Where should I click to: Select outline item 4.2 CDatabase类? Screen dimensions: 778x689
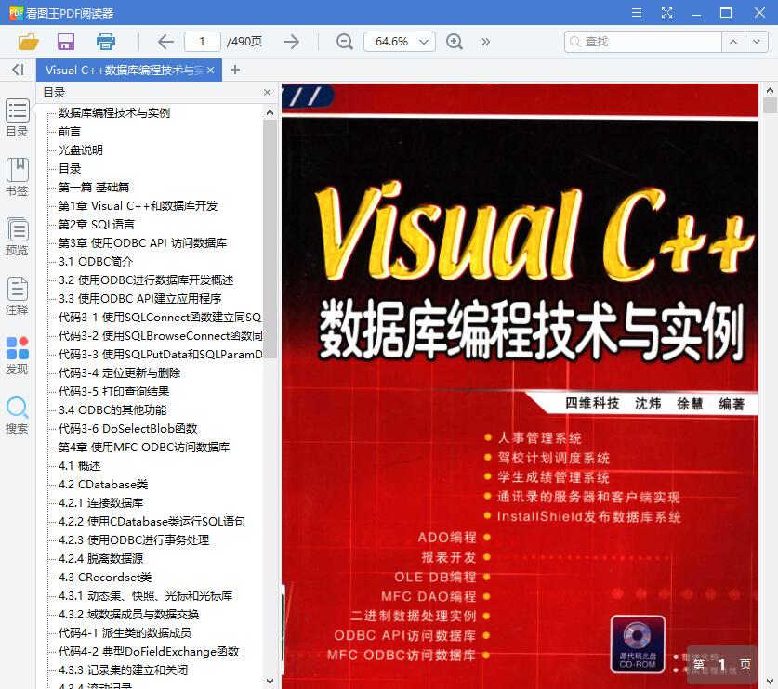(103, 485)
